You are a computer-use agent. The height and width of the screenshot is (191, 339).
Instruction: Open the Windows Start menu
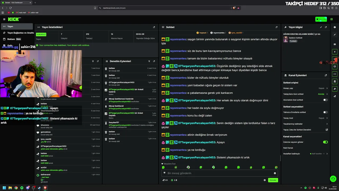[4, 188]
